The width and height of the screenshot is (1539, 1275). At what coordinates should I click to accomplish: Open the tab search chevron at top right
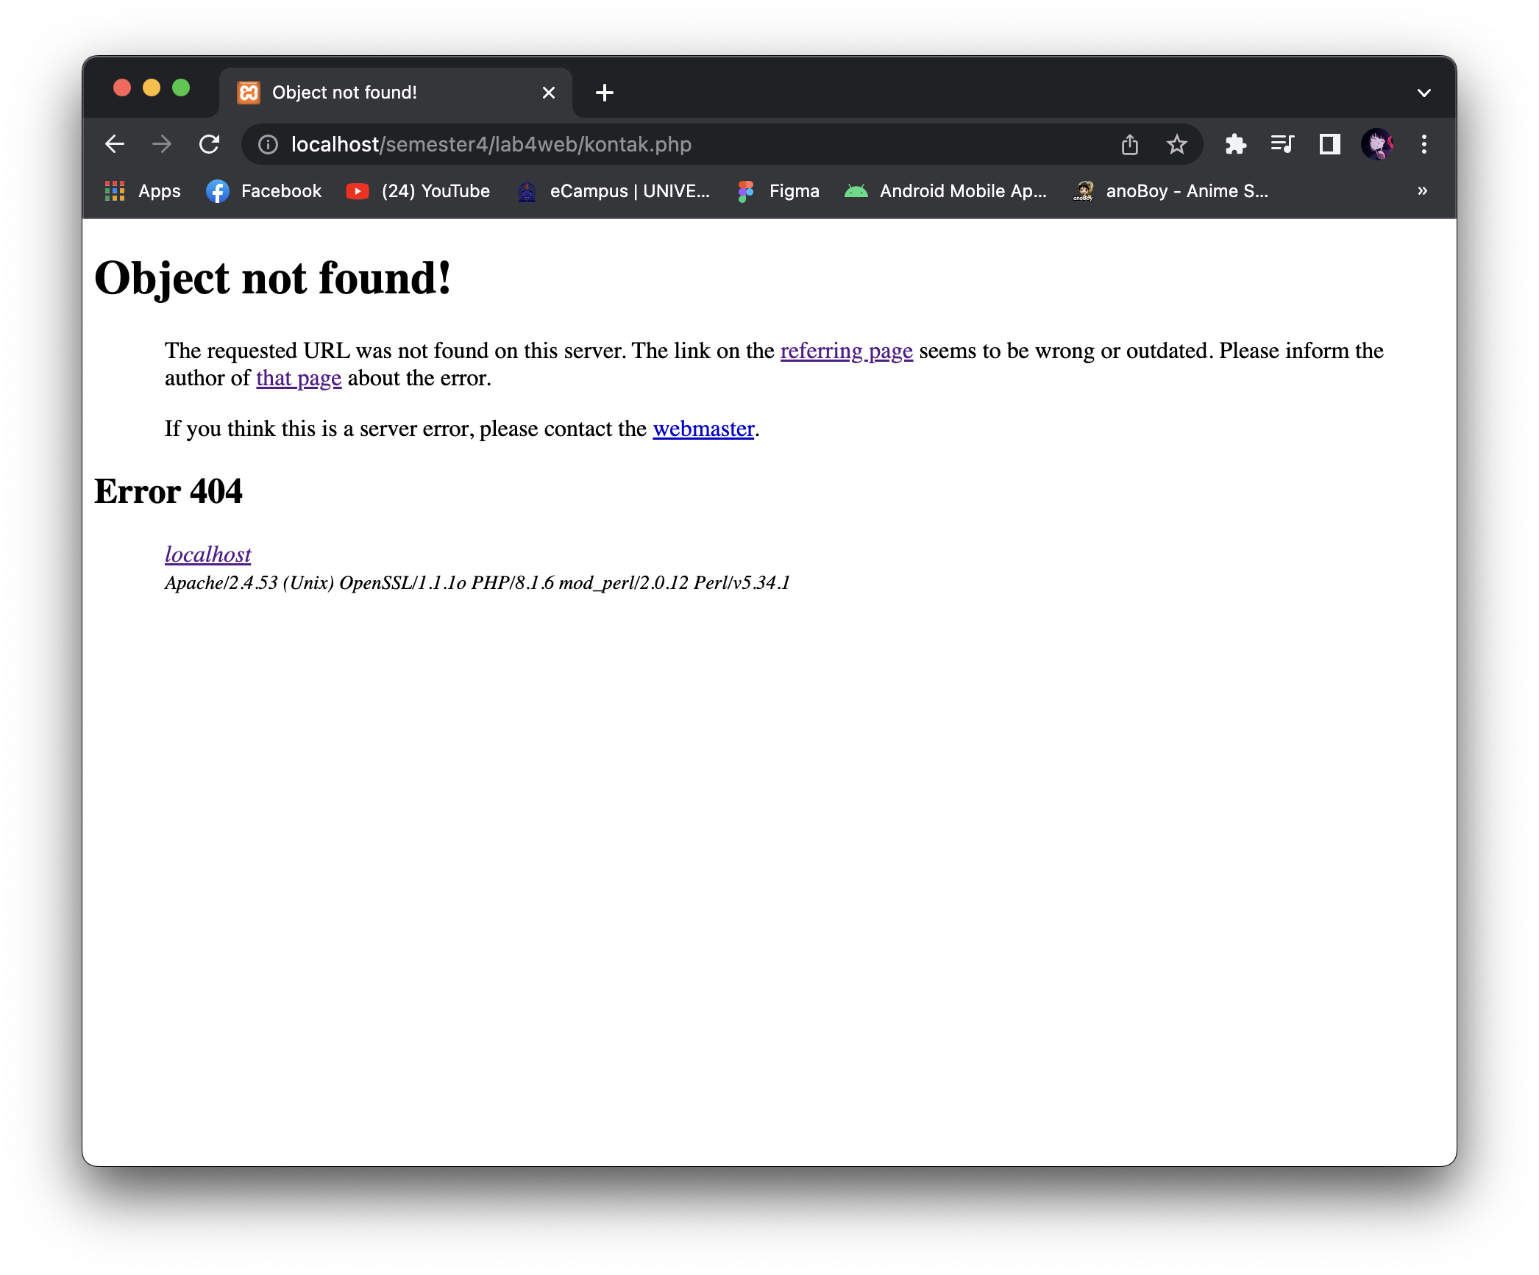coord(1424,92)
